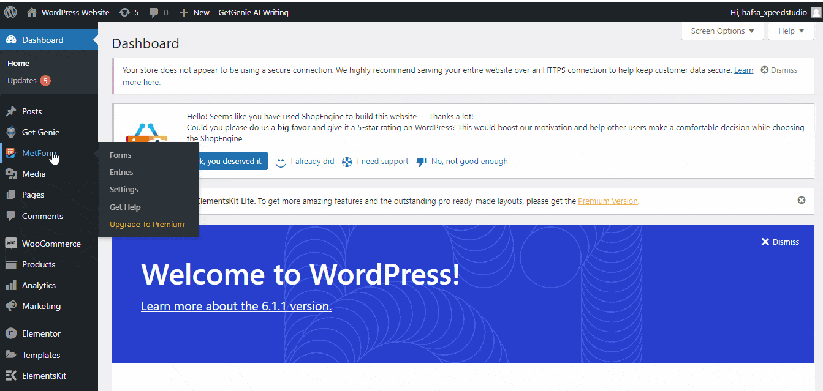Dismiss the HTTPS secure connection notice
823x391 pixels.
pos(779,70)
